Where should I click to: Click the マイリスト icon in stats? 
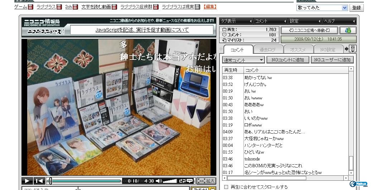[x=224, y=40]
